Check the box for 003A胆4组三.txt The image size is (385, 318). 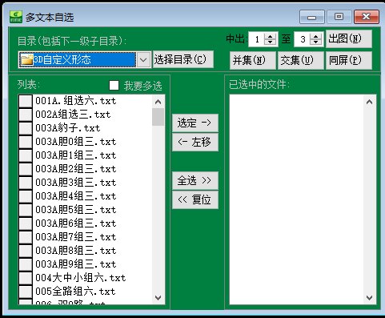26,196
